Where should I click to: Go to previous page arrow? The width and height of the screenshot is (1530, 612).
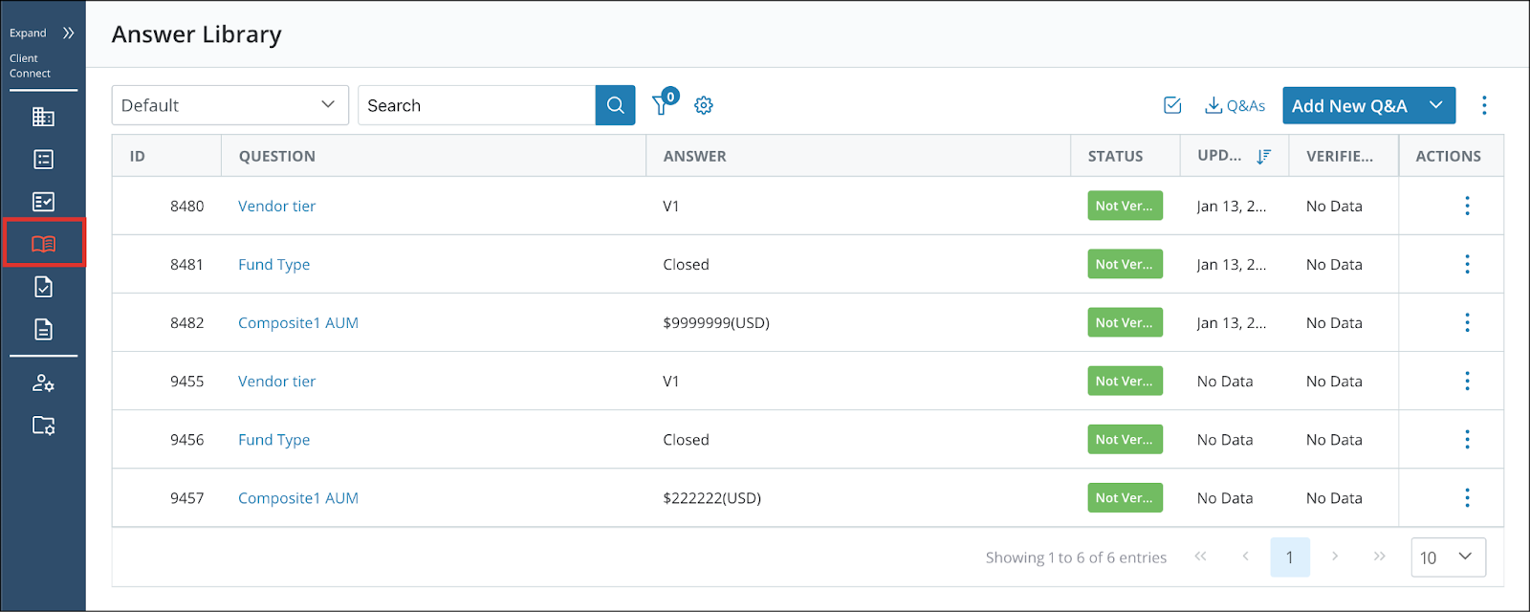[x=1245, y=557]
